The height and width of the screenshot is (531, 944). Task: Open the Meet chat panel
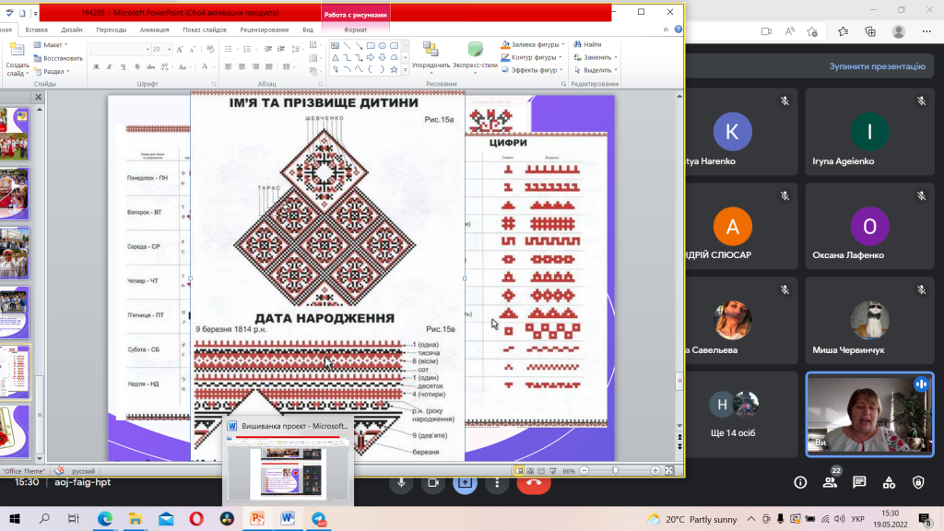coord(859,482)
